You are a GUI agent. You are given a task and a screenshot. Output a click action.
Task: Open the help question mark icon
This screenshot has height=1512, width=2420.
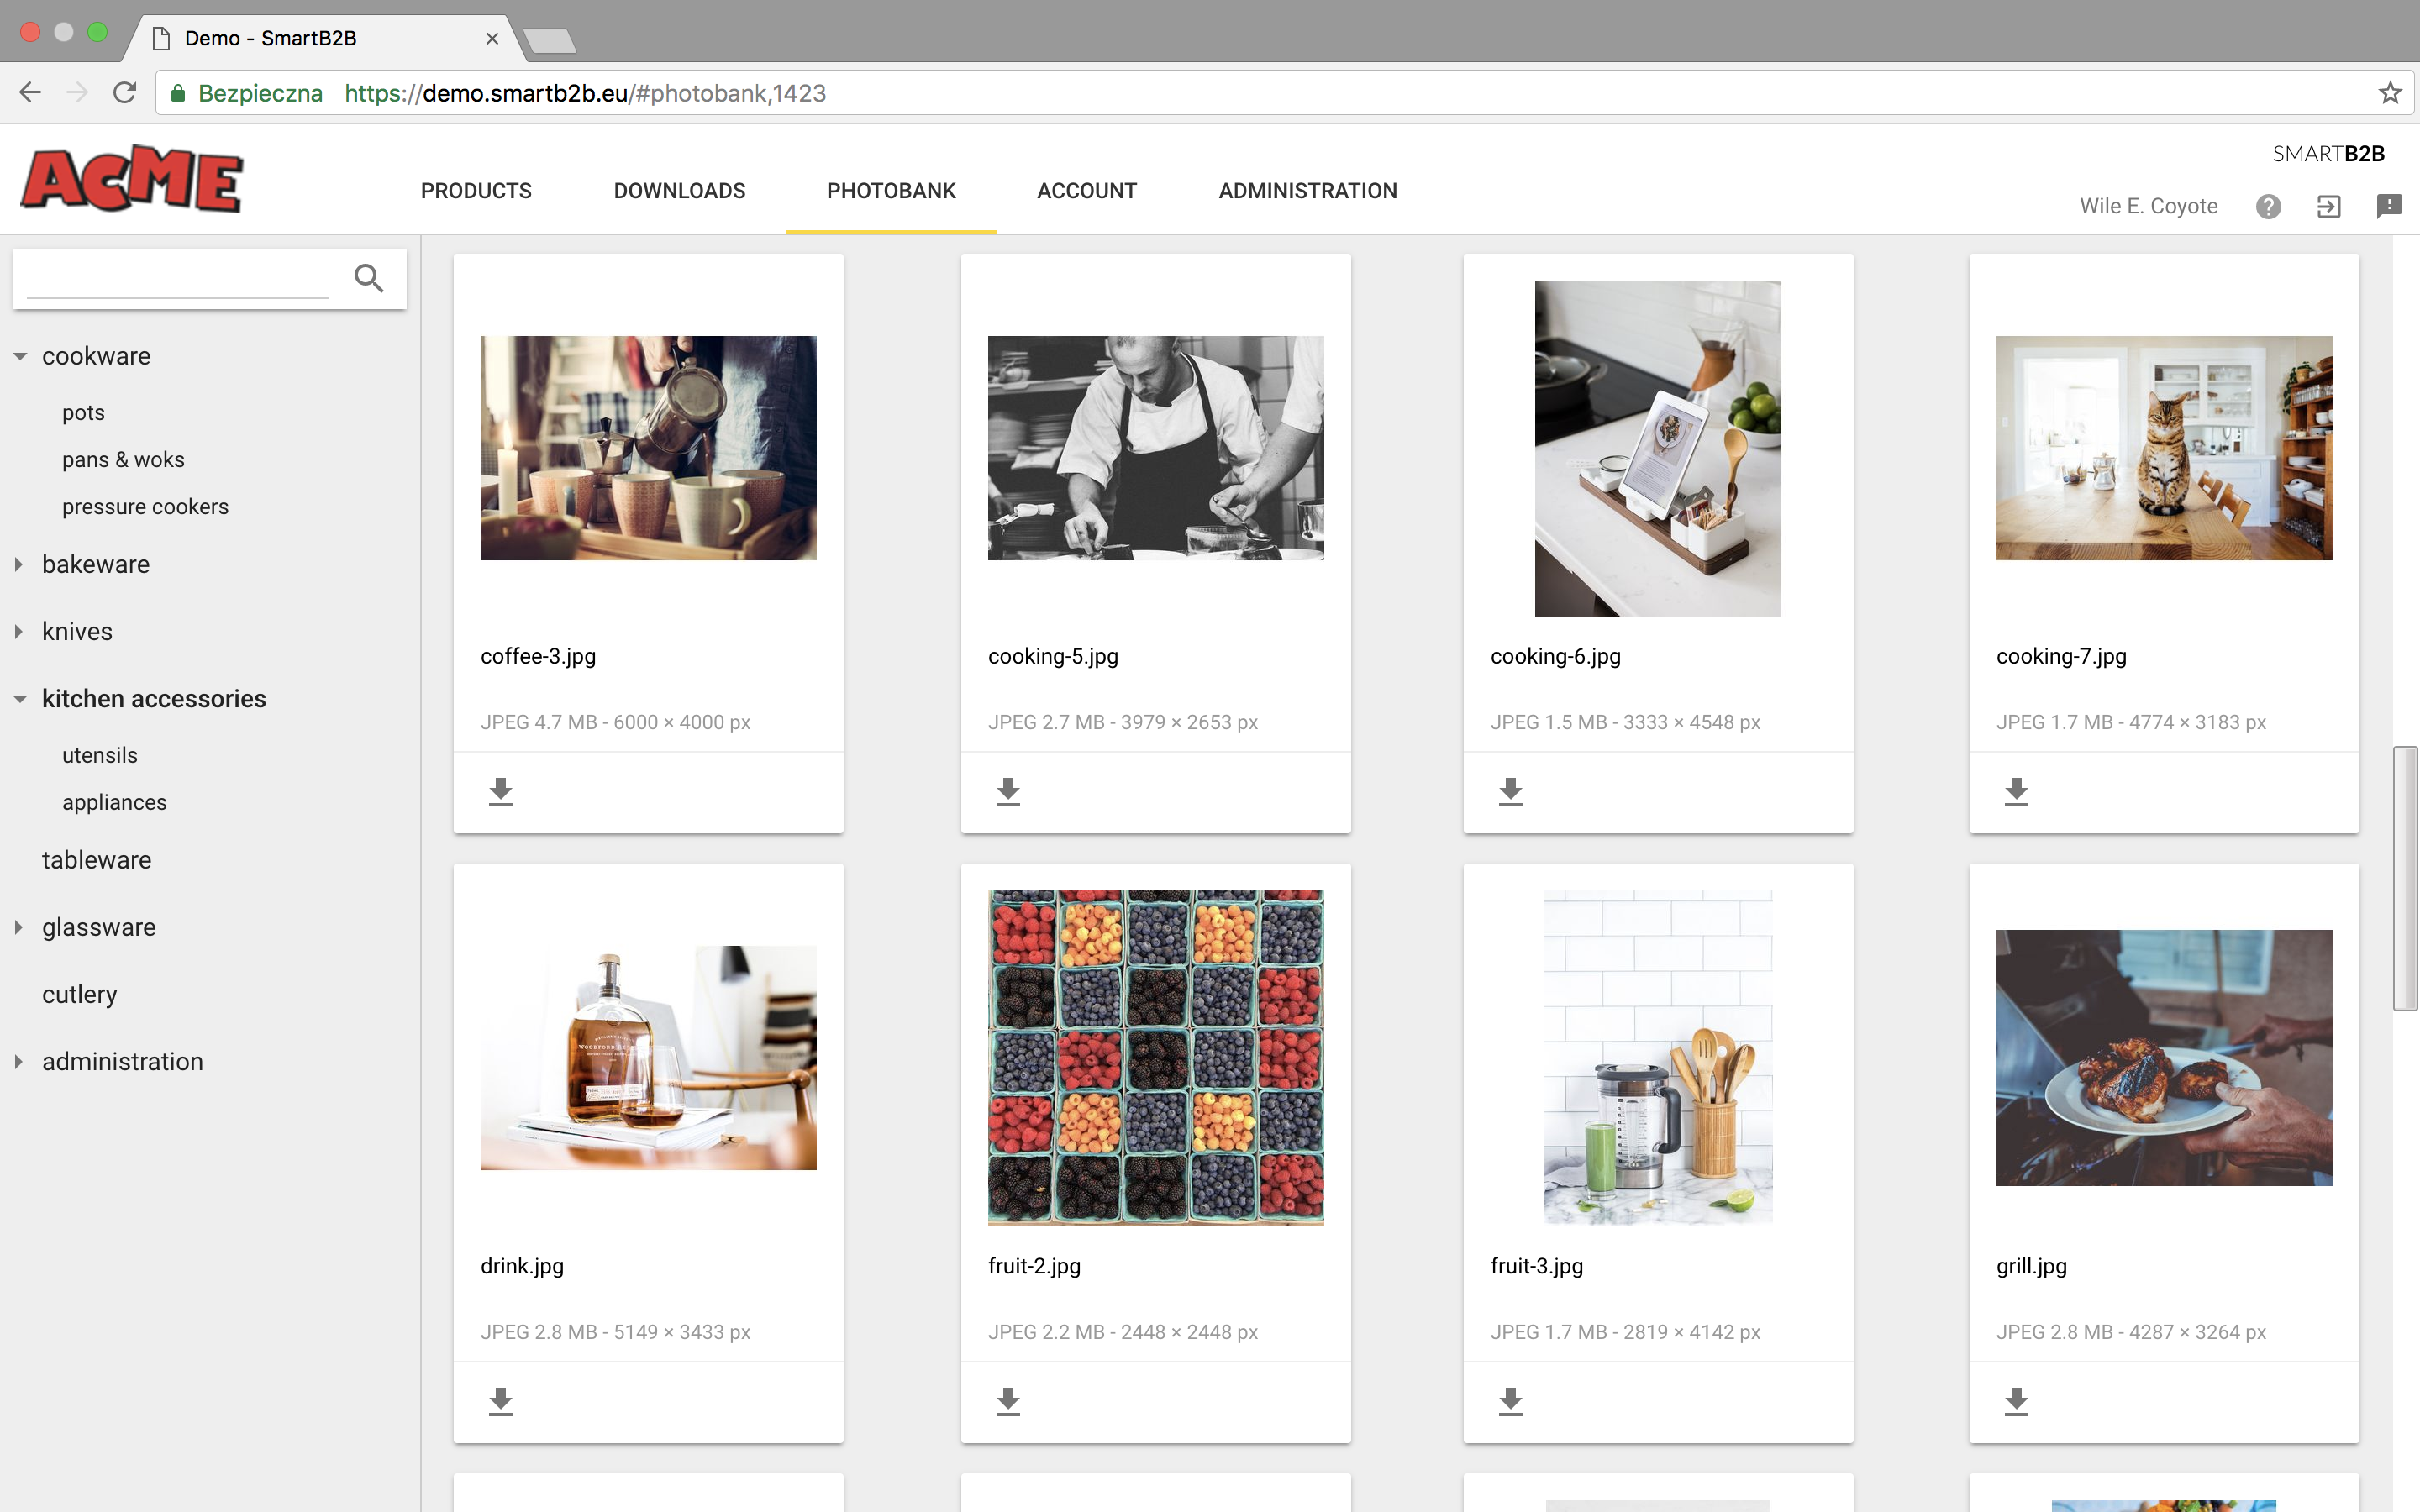[x=2268, y=206]
